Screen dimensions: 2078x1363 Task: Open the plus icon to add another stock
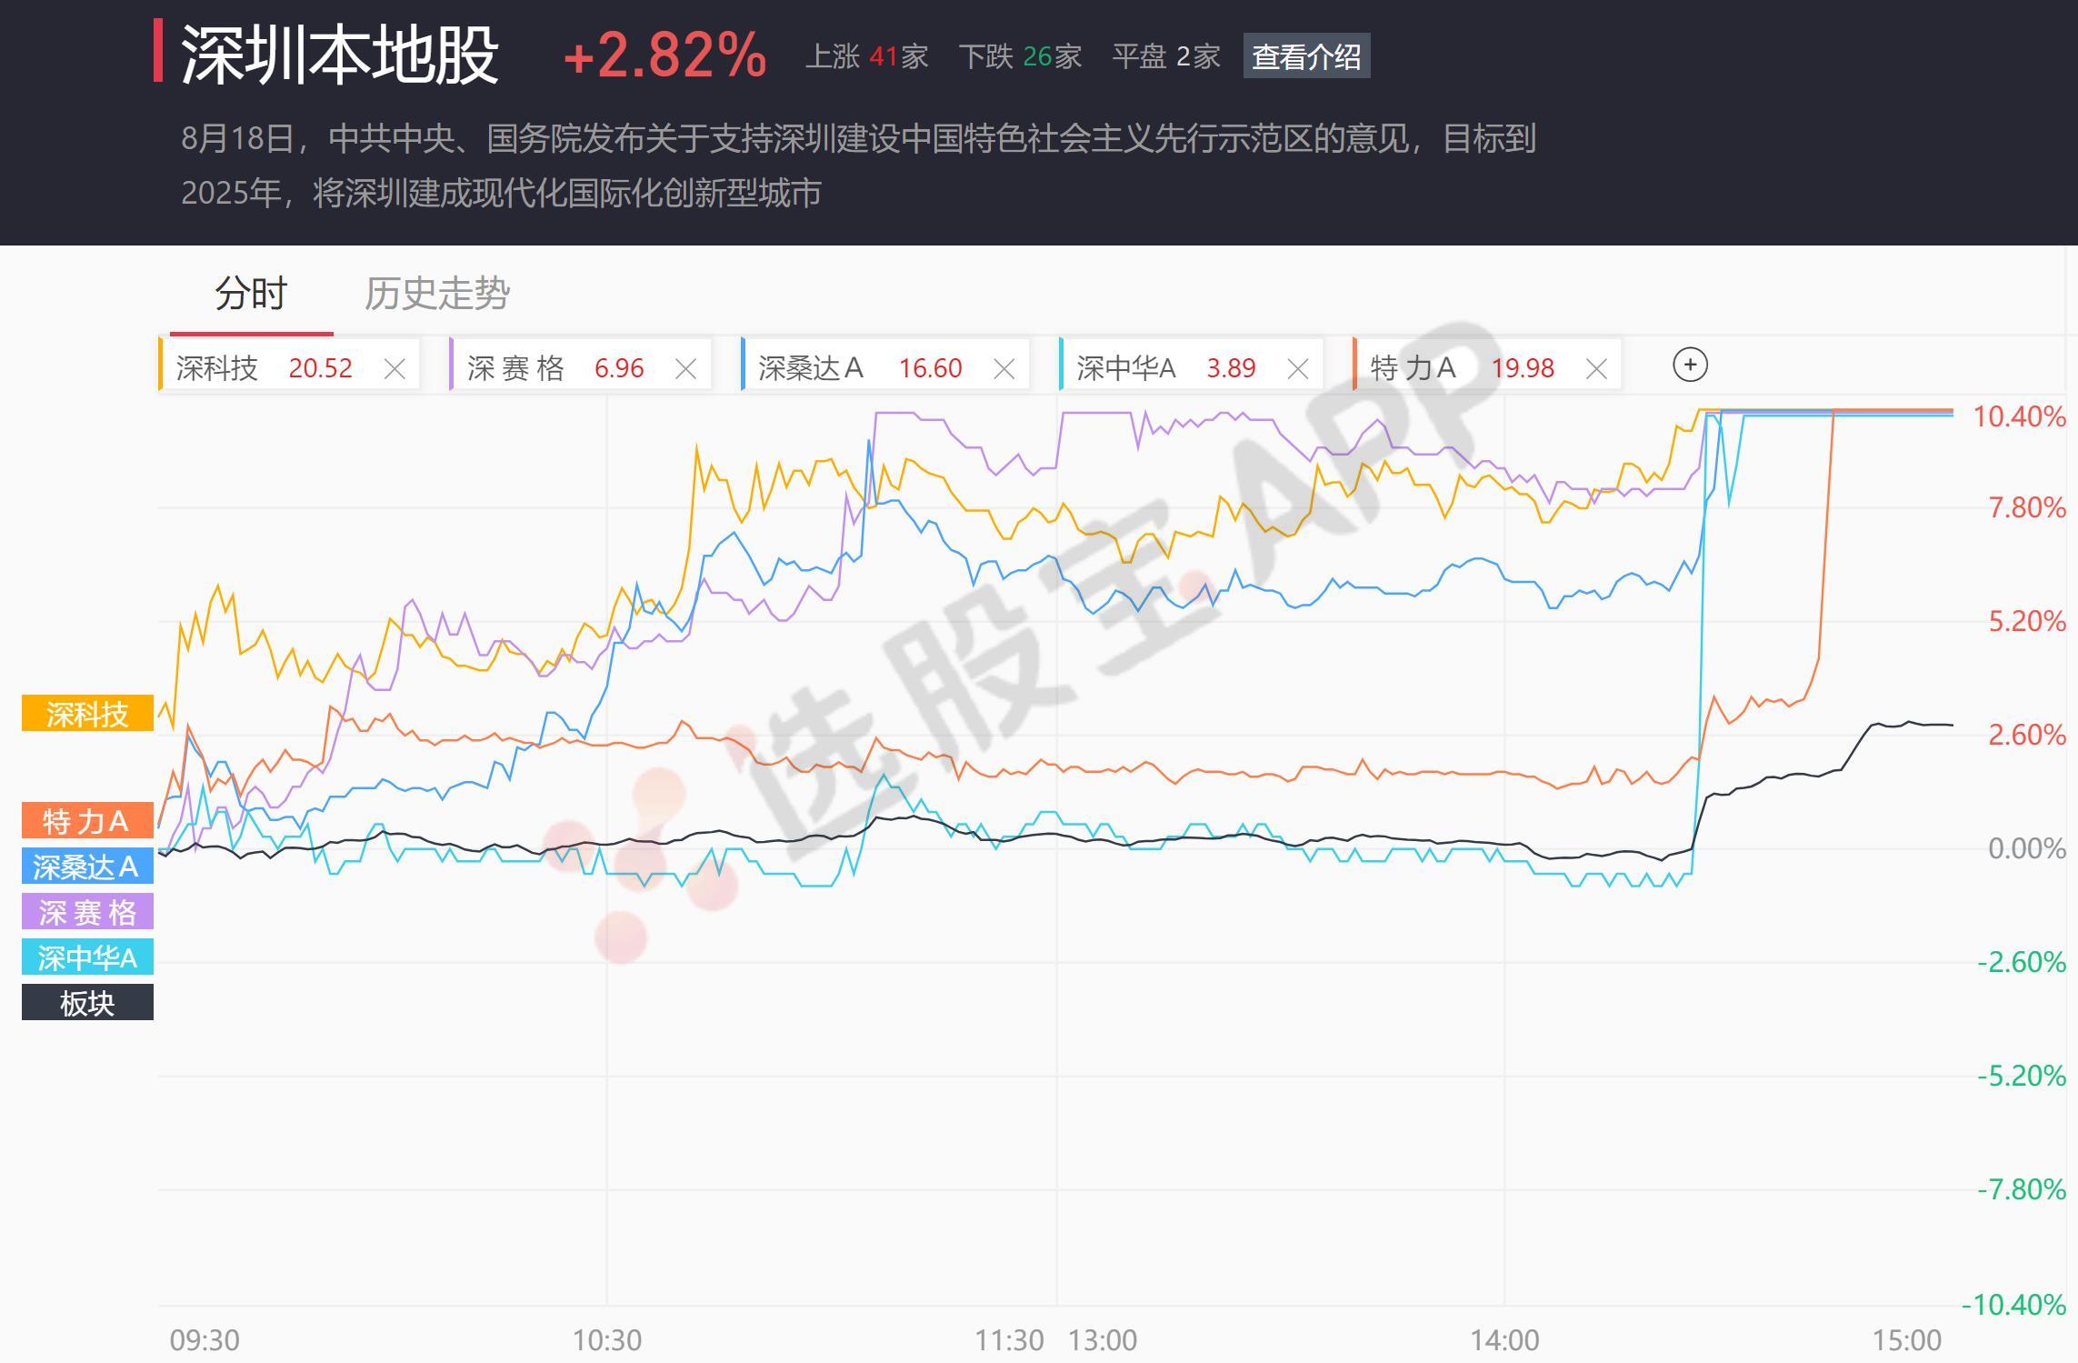1690,365
